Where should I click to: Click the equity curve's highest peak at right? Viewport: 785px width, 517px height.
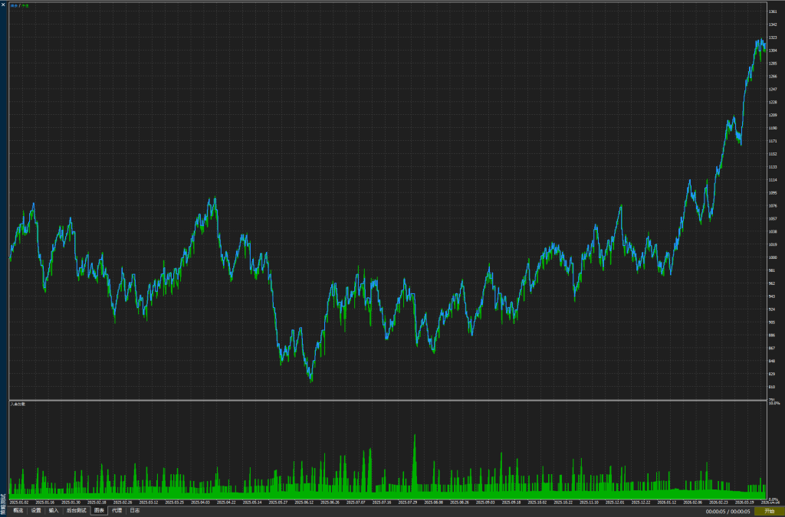(760, 40)
